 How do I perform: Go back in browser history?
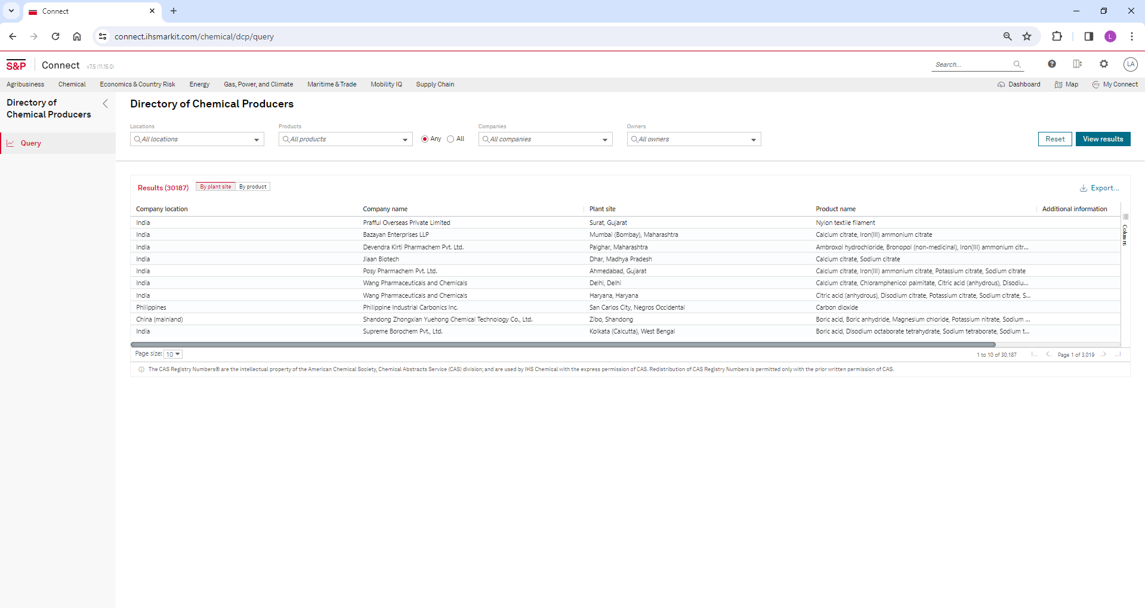point(13,36)
